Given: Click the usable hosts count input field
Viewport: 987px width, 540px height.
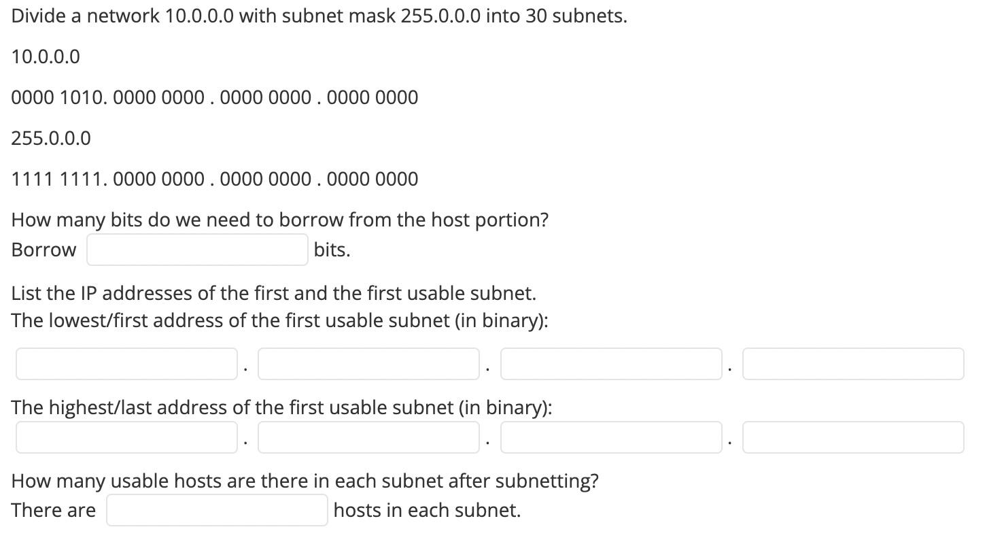Looking at the screenshot, I should pyautogui.click(x=217, y=509).
